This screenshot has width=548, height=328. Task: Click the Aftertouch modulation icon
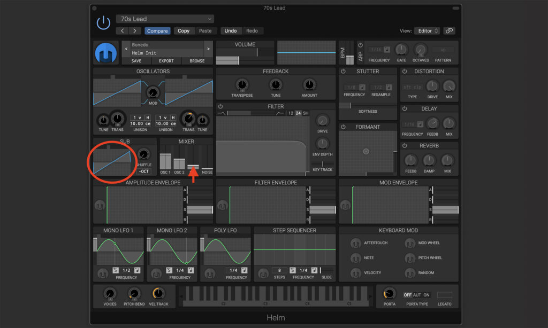[356, 243]
